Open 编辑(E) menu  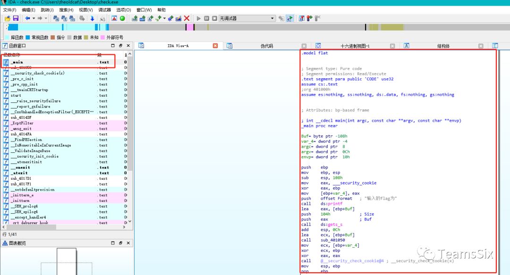(x=28, y=10)
